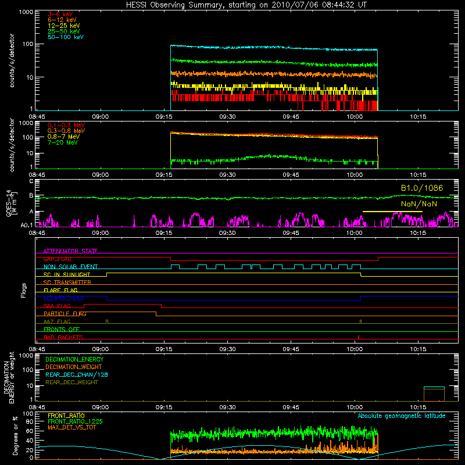Select the GAP_FLAG label
This screenshot has height=465, width=465.
[x=57, y=259]
